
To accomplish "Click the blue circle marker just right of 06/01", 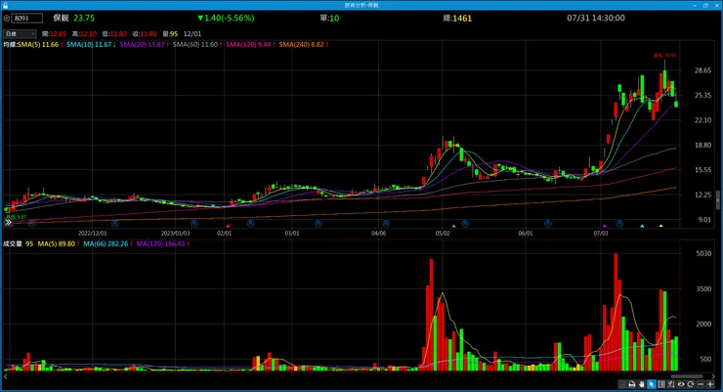I will pos(548,224).
